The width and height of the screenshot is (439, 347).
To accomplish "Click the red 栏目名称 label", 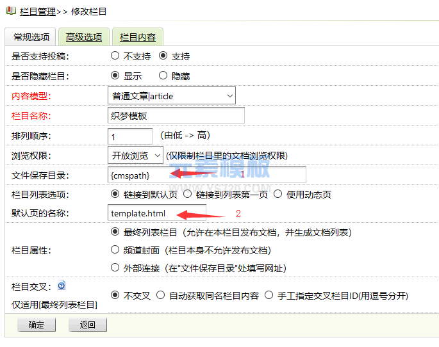I will pos(31,116).
